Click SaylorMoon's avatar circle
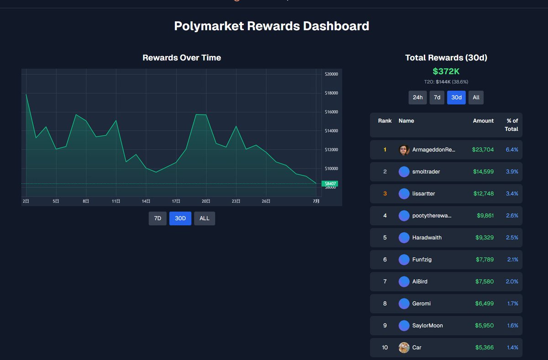 pos(404,325)
